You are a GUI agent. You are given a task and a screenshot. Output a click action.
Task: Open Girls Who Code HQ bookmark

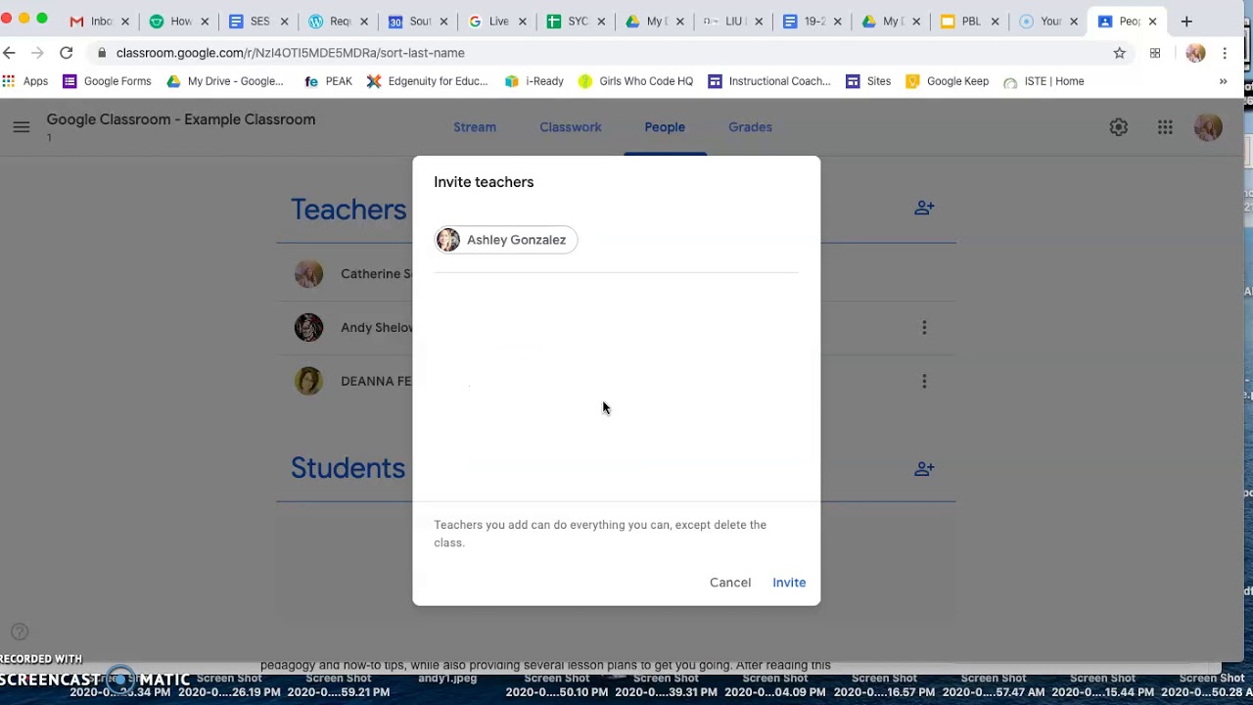(x=635, y=81)
